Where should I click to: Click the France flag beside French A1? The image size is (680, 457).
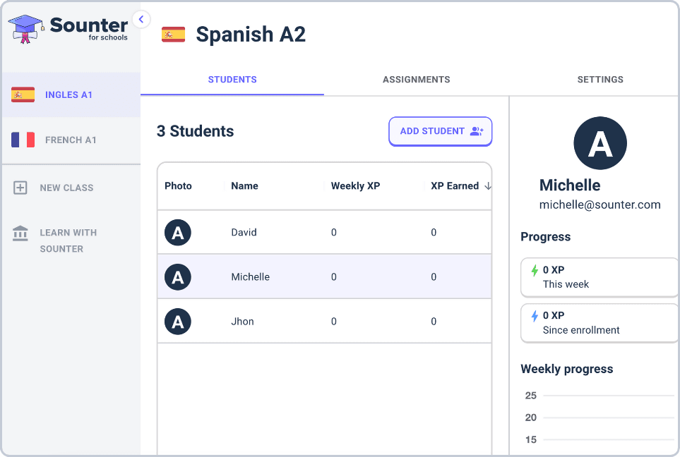tap(23, 140)
